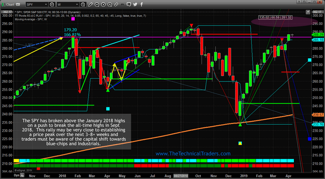Click the '166.81%' cyan annotation text
Image resolution: width=325 pixels, height=179 pixels.
pyautogui.click(x=72, y=35)
